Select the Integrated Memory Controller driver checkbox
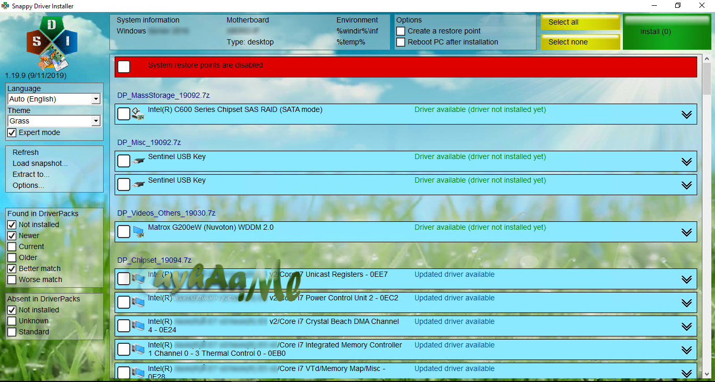The height and width of the screenshot is (382, 715). [x=124, y=349]
